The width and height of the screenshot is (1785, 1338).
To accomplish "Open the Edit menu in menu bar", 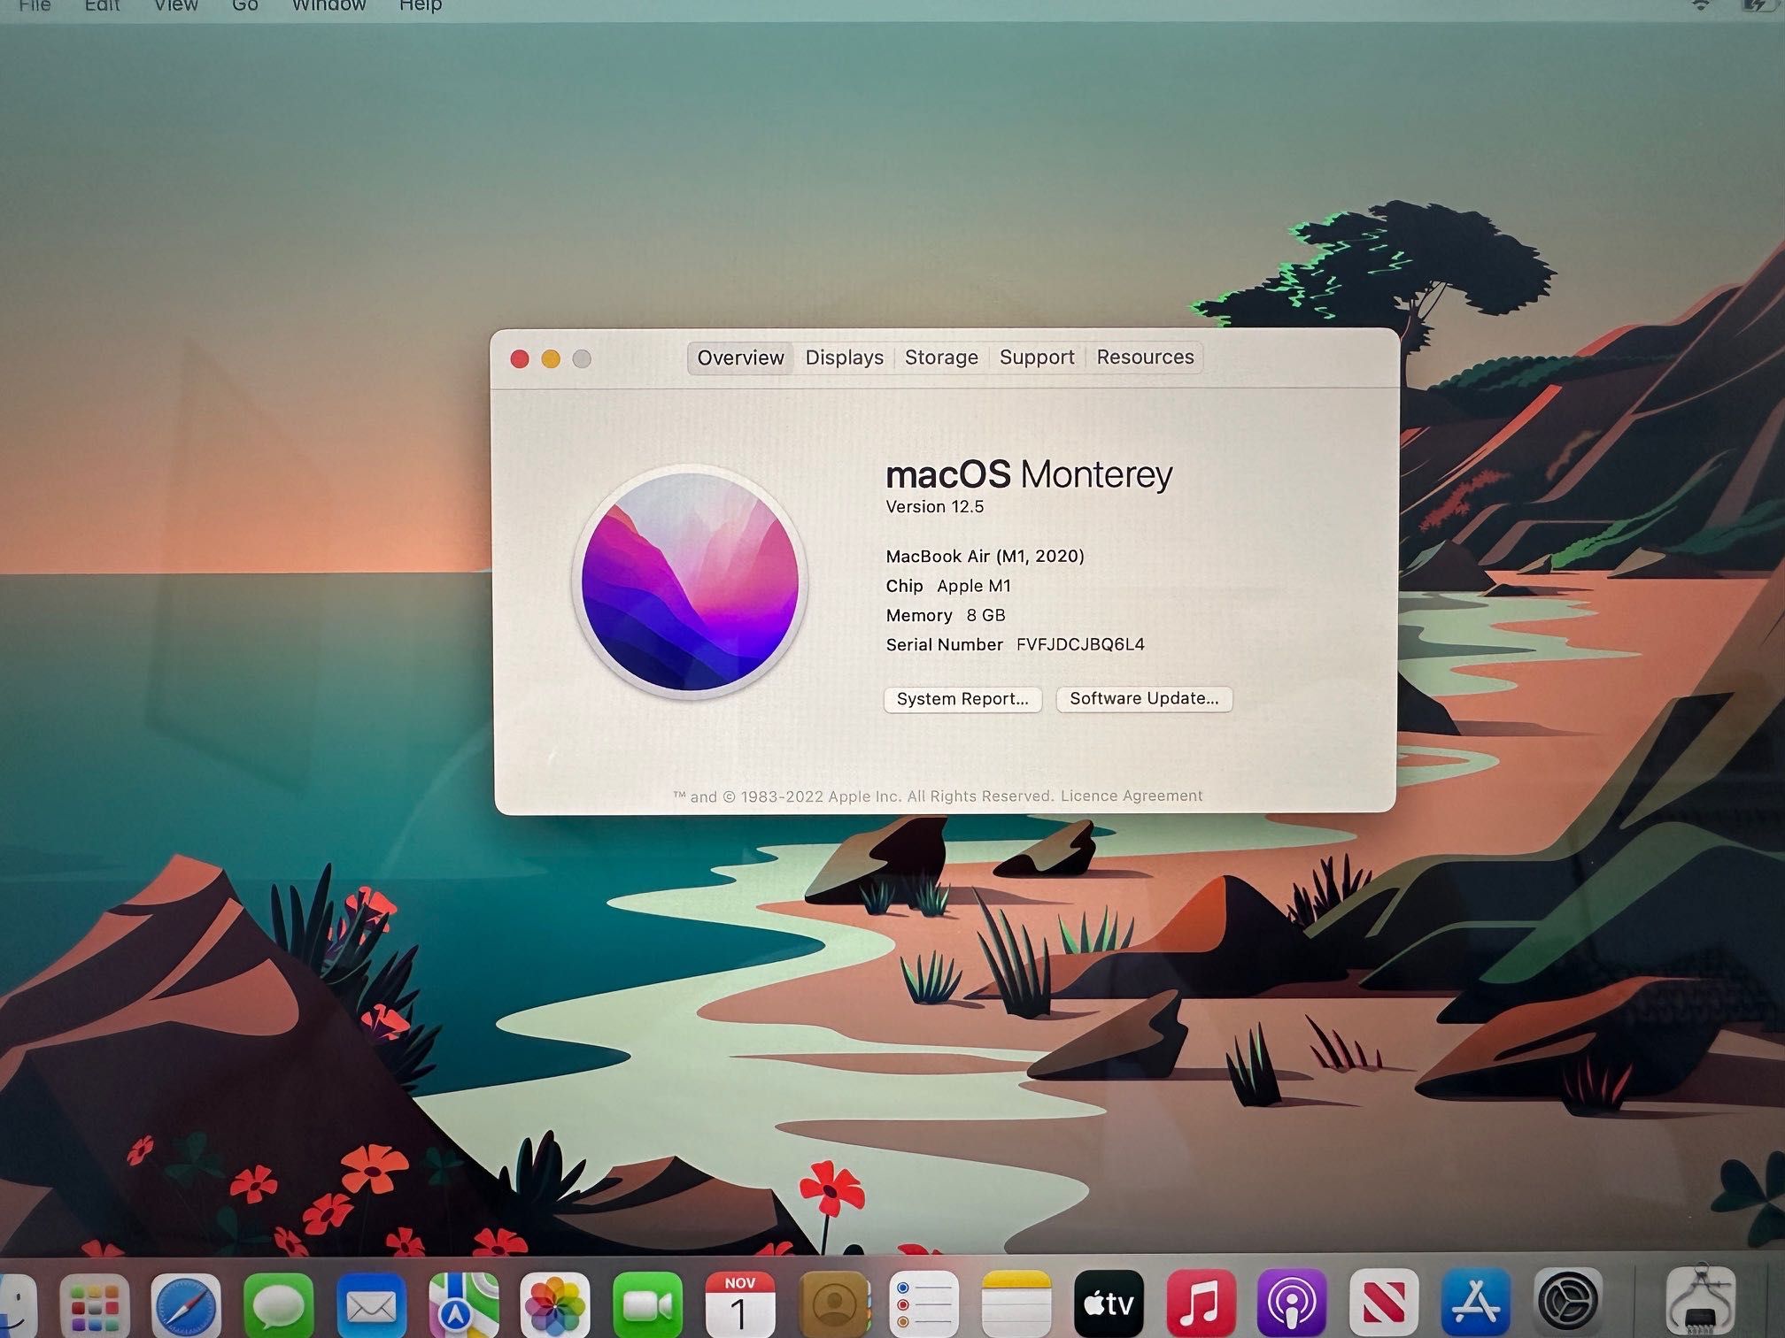I will (102, 5).
